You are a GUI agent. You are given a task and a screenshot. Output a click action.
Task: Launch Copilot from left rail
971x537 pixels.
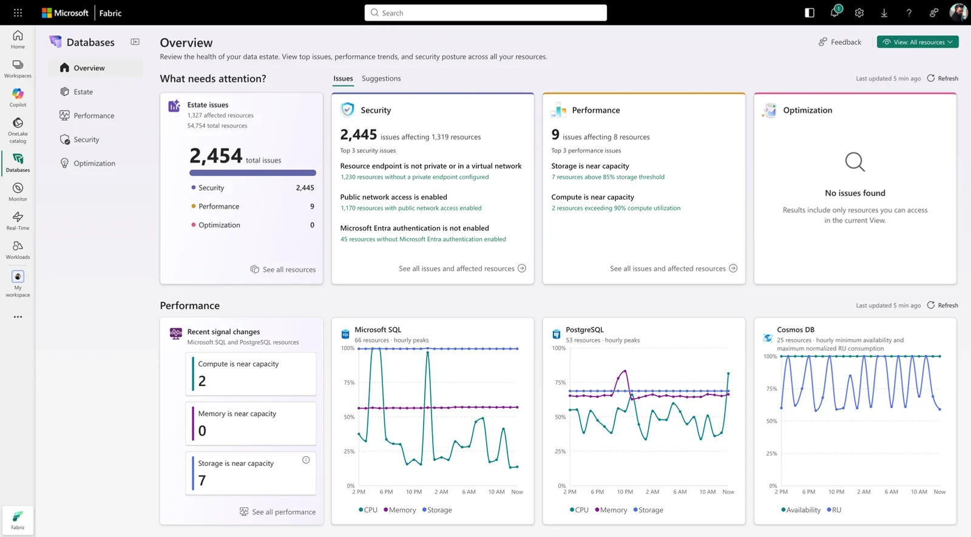tap(18, 97)
